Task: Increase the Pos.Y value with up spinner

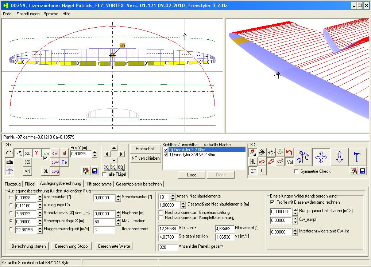Action: click(x=95, y=152)
